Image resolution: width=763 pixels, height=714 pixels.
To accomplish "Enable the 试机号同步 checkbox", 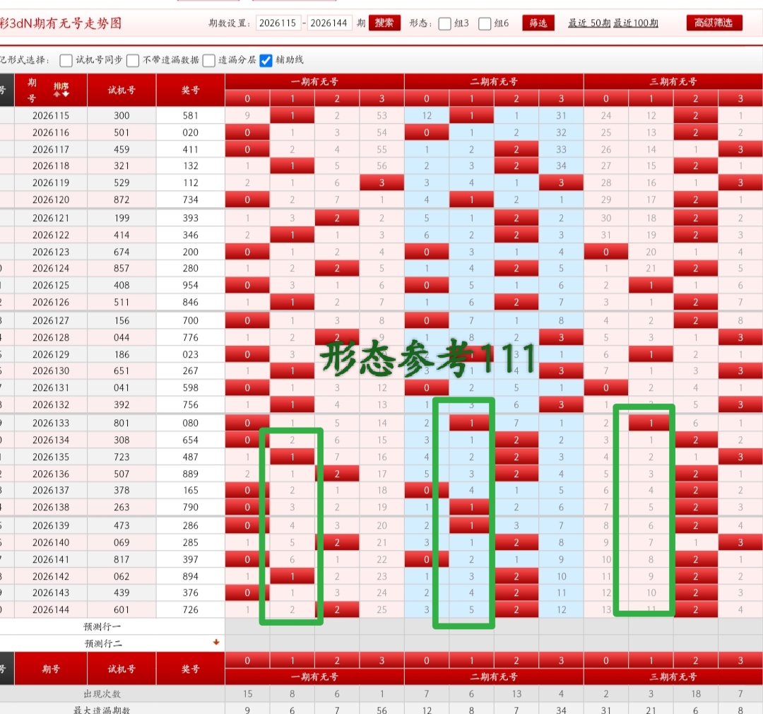I will pos(66,60).
